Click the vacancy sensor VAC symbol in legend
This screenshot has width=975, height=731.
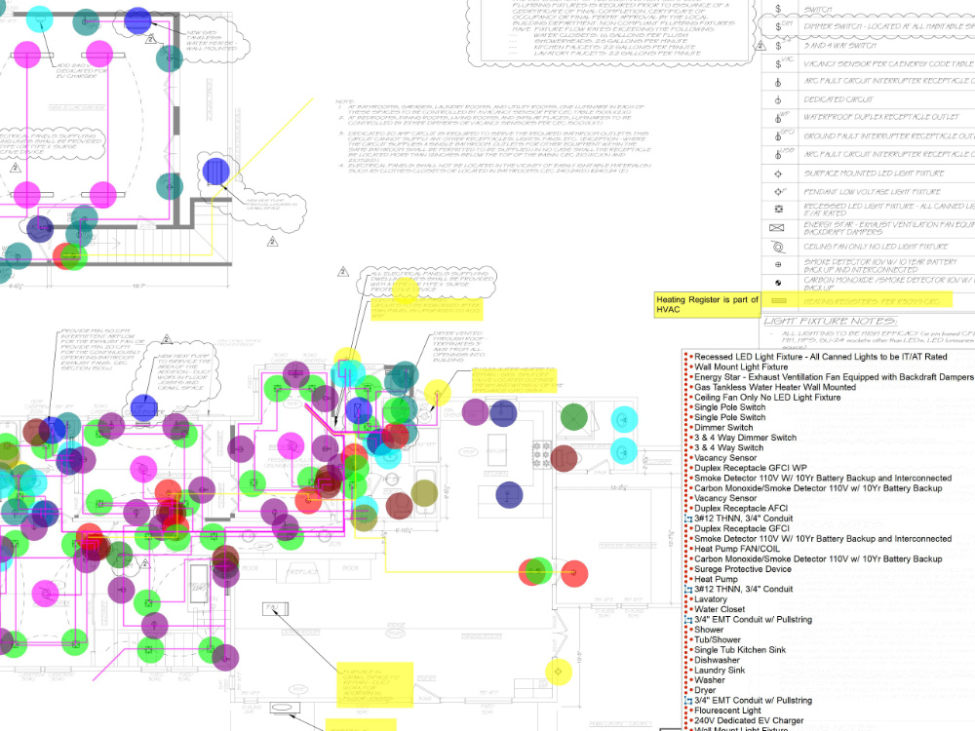784,62
